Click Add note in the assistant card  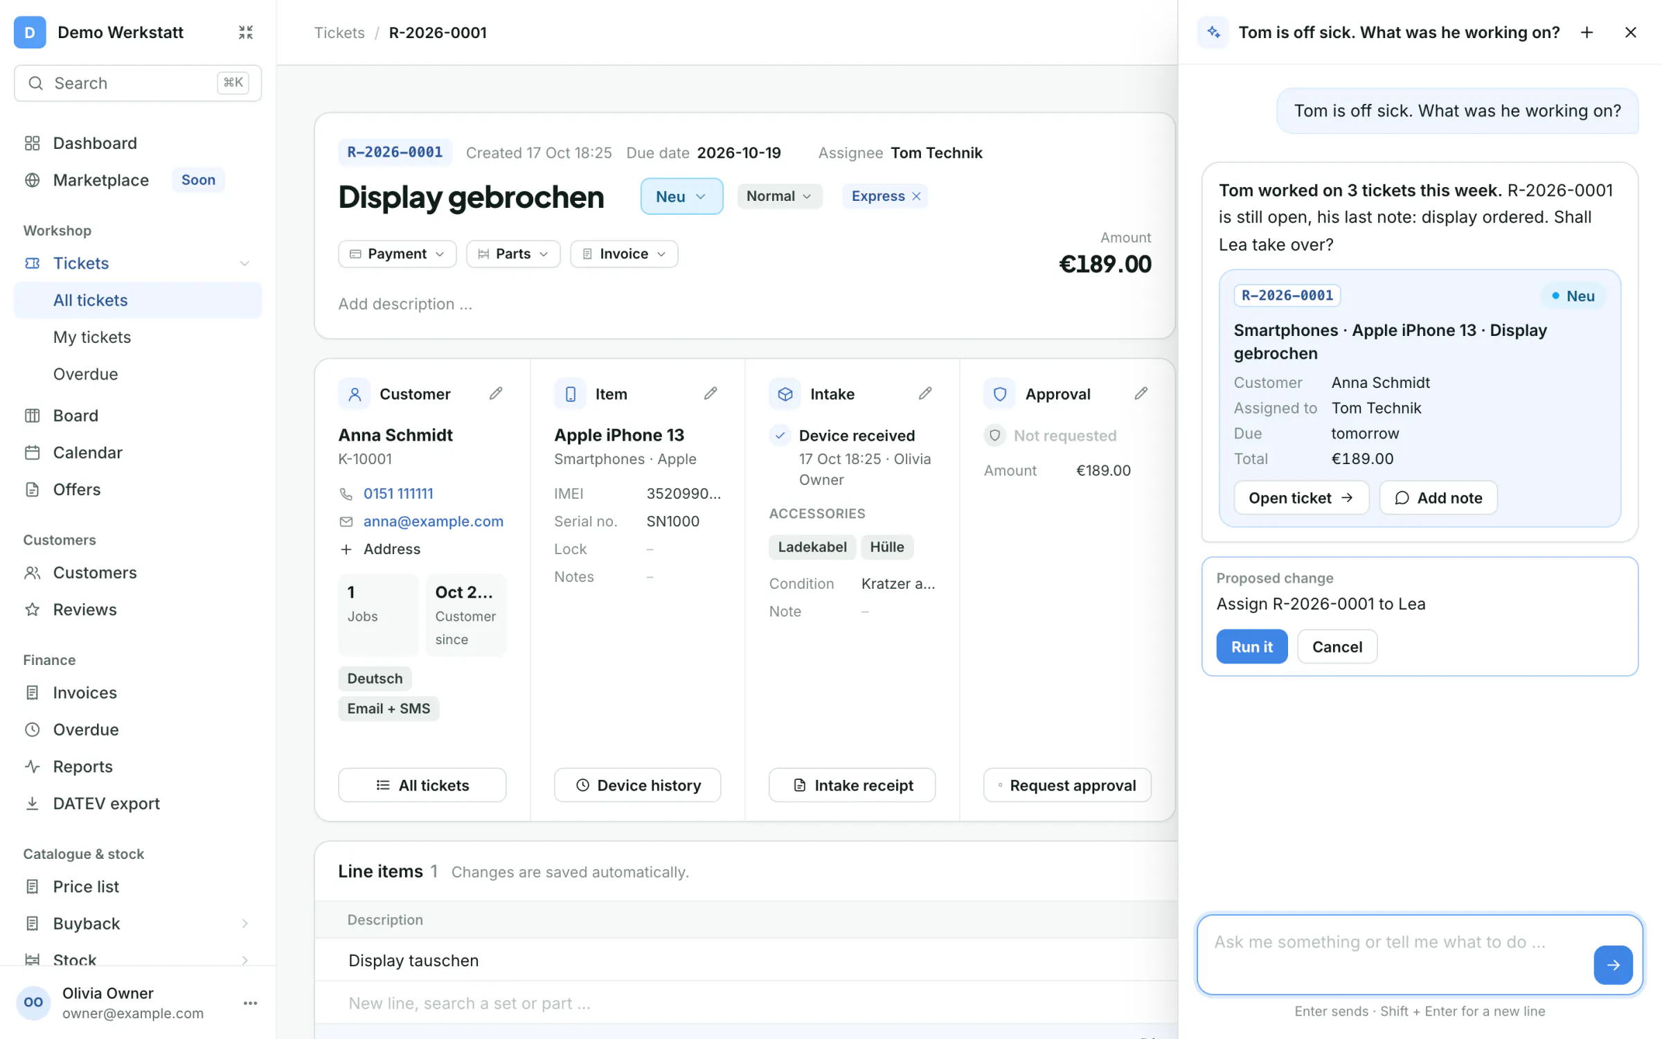click(x=1438, y=497)
